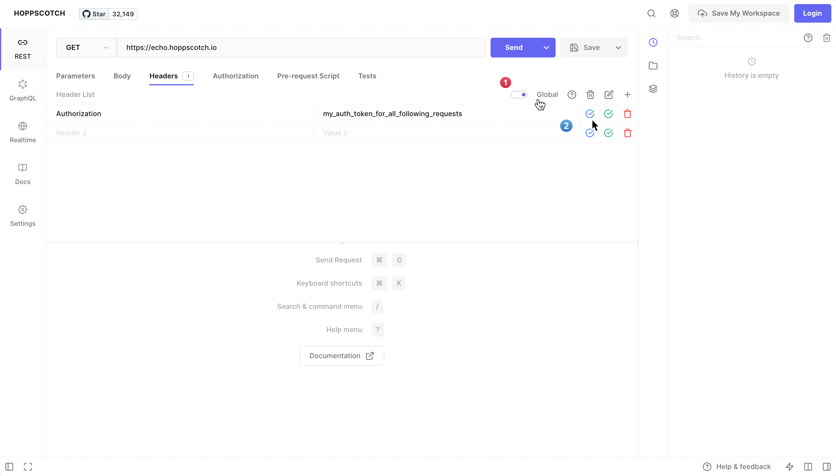The image size is (836, 476).
Task: Open the Collections panel on the right sidebar
Action: pyautogui.click(x=653, y=65)
